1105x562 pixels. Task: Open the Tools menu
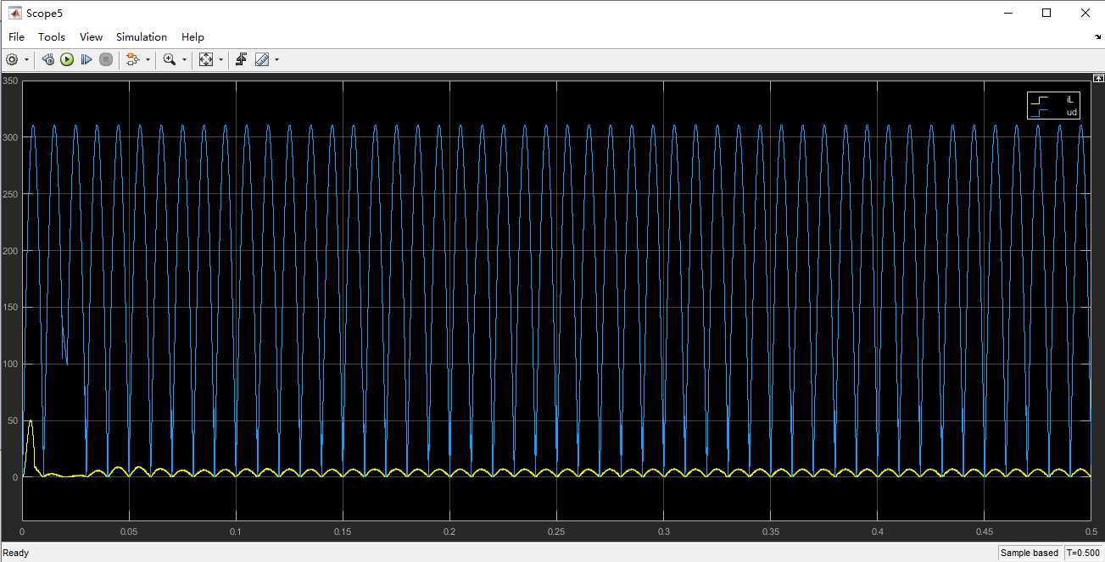tap(52, 37)
